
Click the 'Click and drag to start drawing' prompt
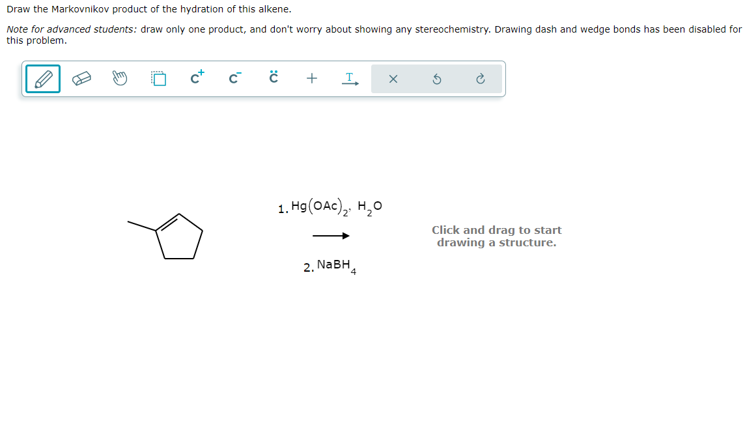pos(497,236)
